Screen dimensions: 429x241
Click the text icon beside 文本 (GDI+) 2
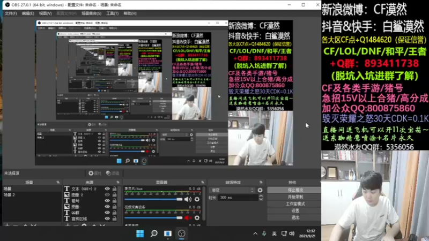point(66,189)
